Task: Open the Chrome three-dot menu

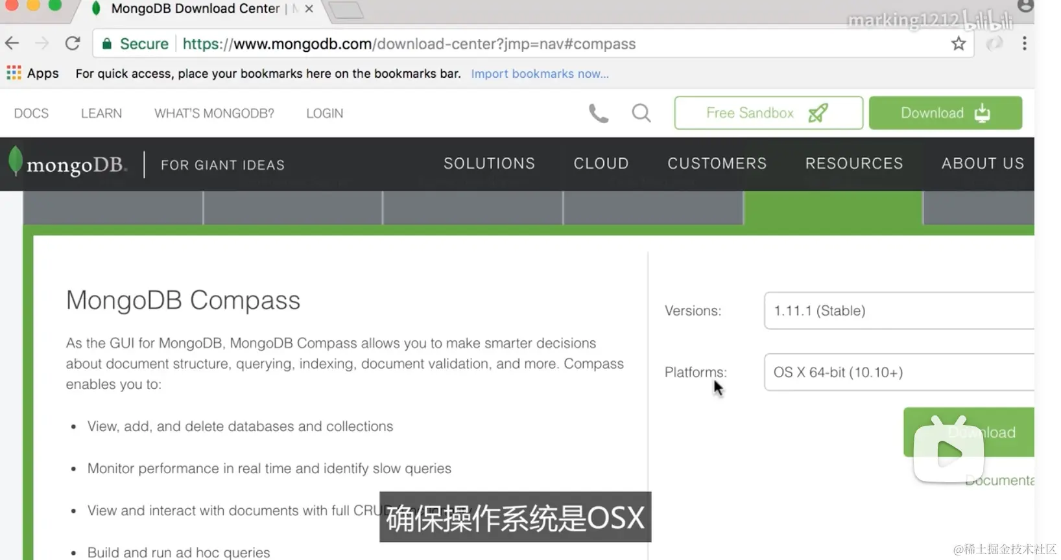Action: coord(1024,43)
